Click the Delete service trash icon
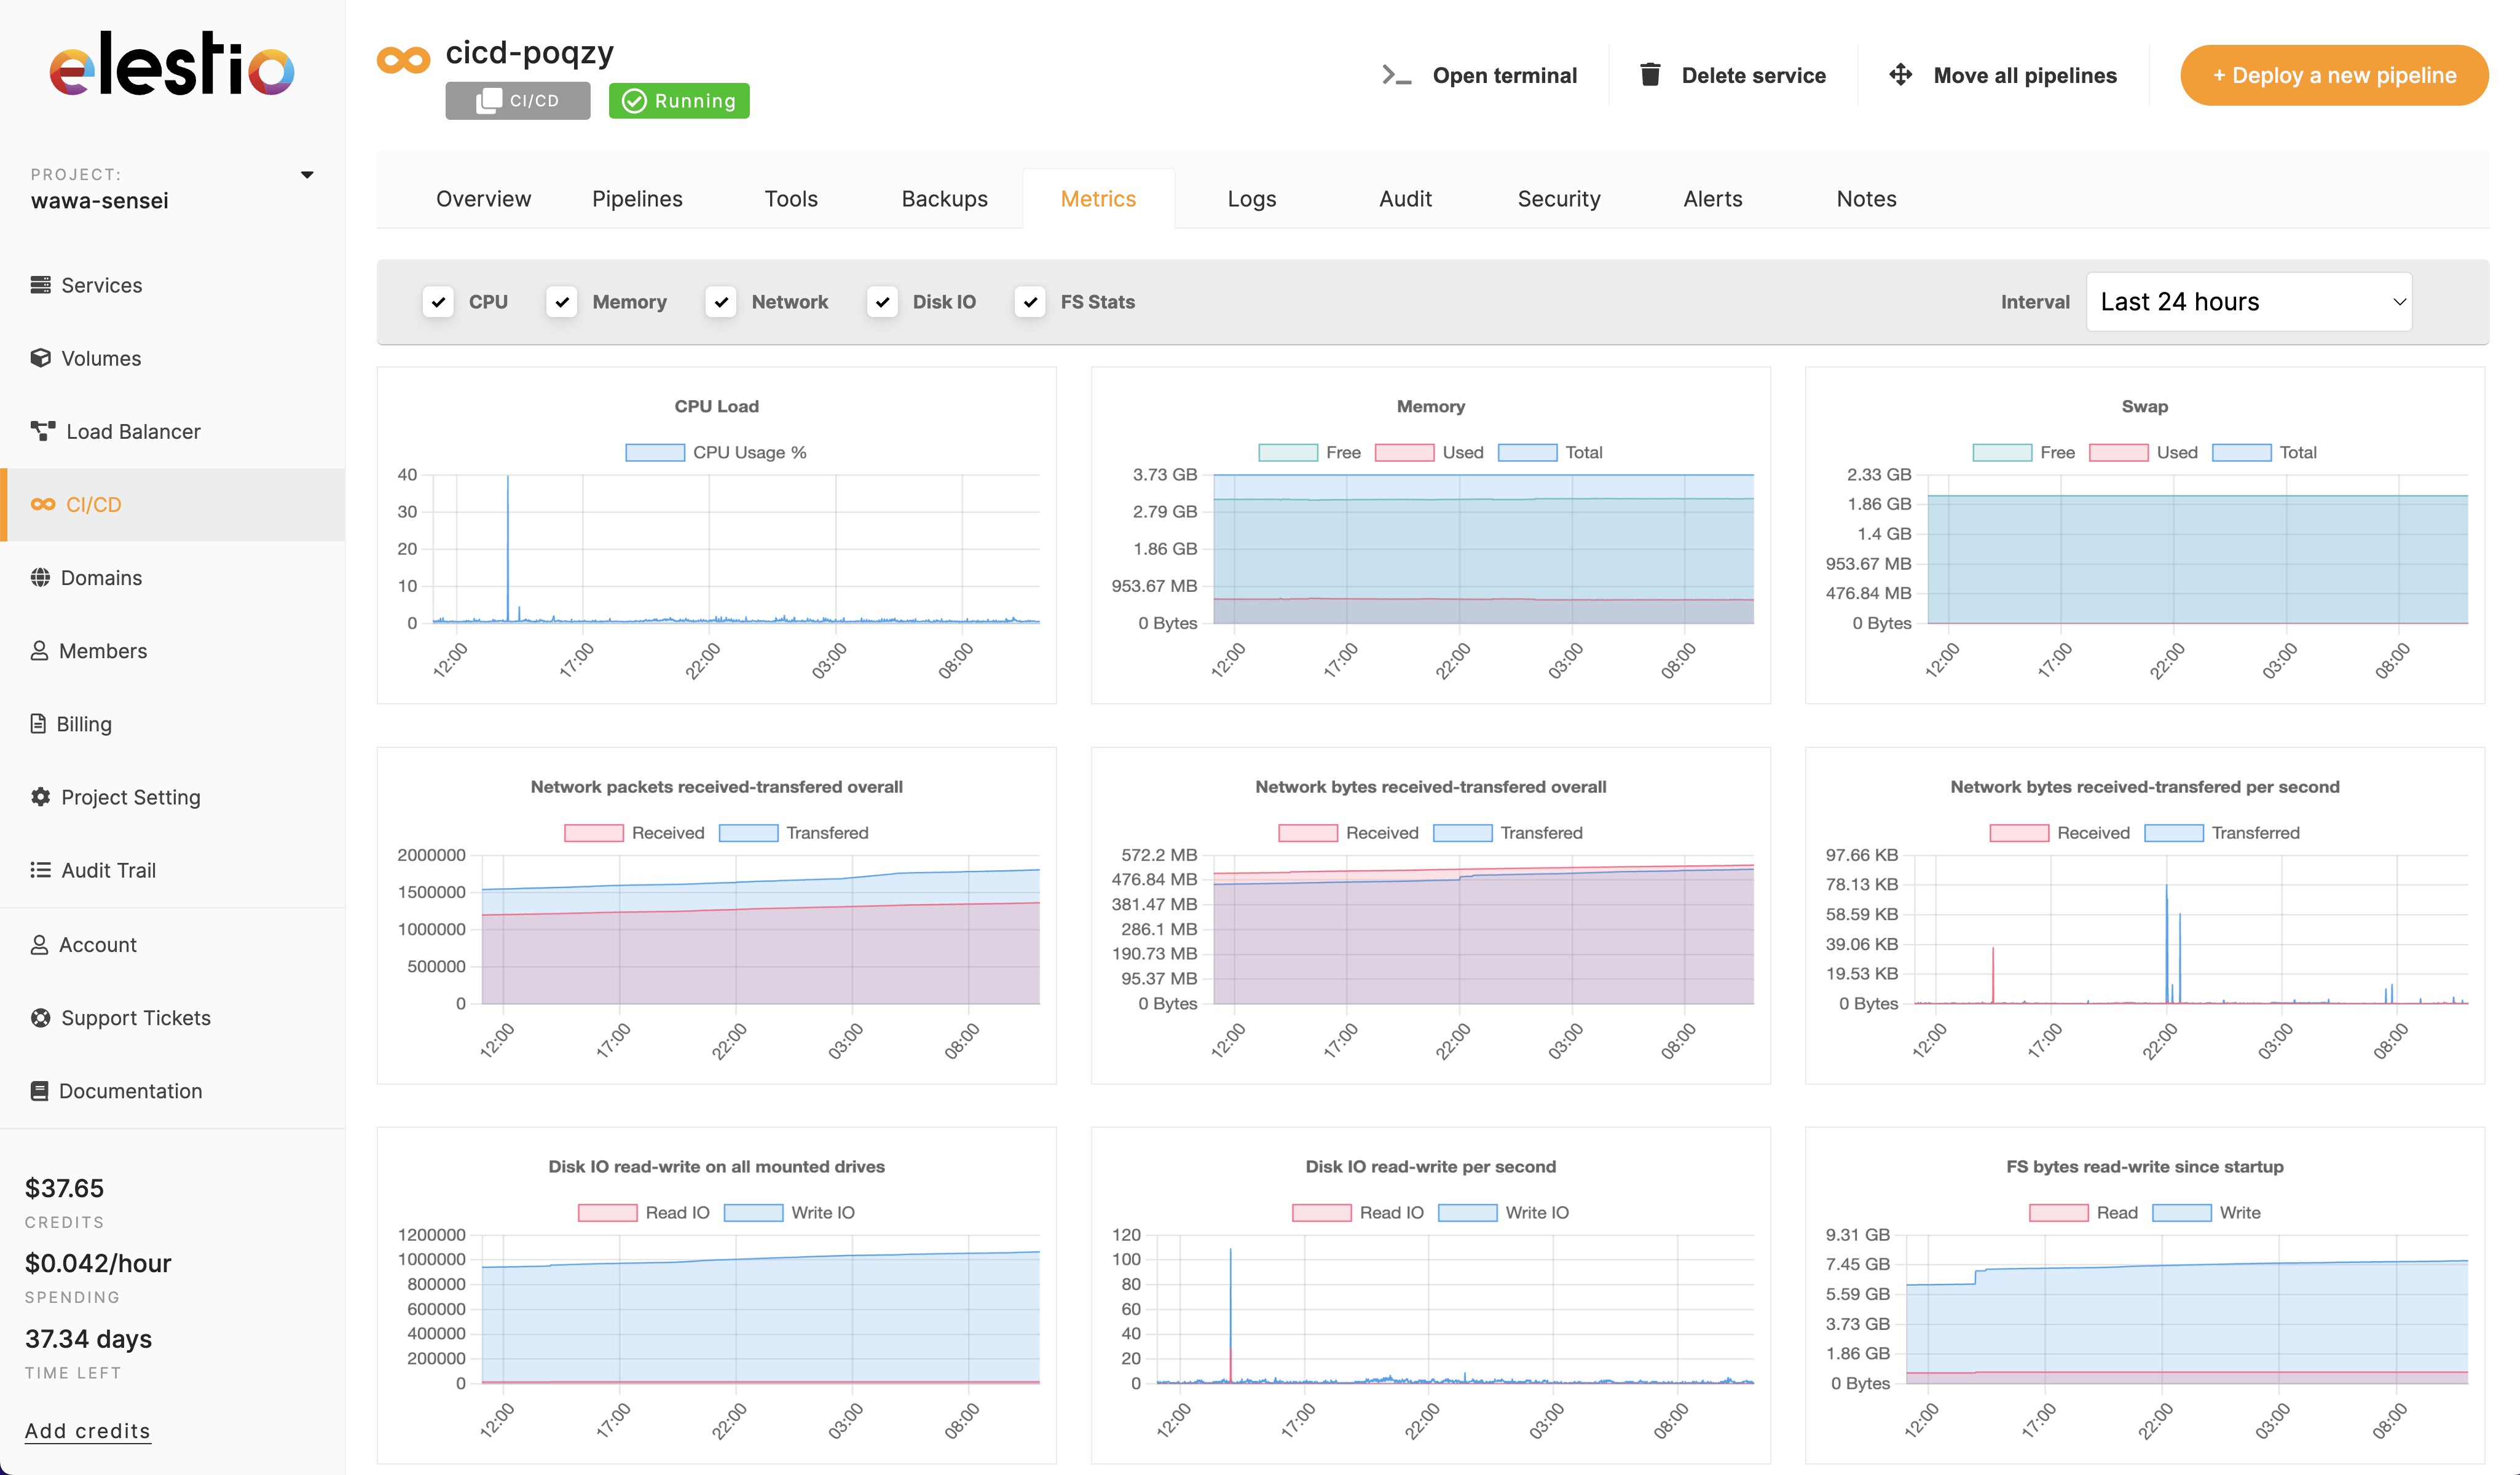The image size is (2520, 1475). click(1650, 74)
